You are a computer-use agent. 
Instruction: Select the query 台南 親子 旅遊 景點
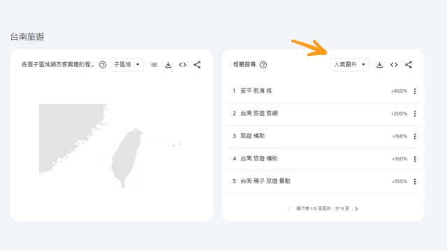click(x=265, y=181)
